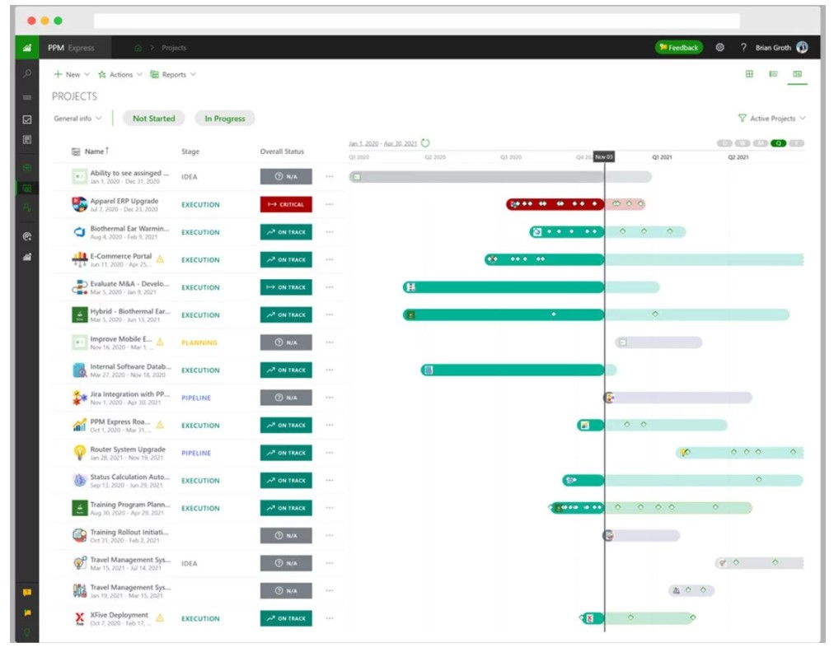Click the highlighted Projects icon in the sidebar

pyautogui.click(x=27, y=188)
